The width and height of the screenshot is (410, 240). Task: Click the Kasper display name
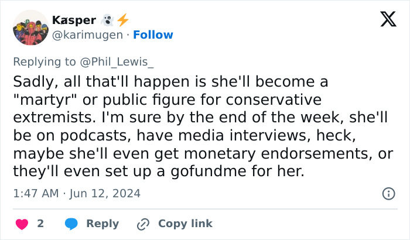click(73, 20)
